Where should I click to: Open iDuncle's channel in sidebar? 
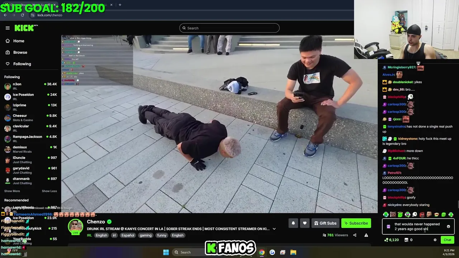pyautogui.click(x=30, y=159)
